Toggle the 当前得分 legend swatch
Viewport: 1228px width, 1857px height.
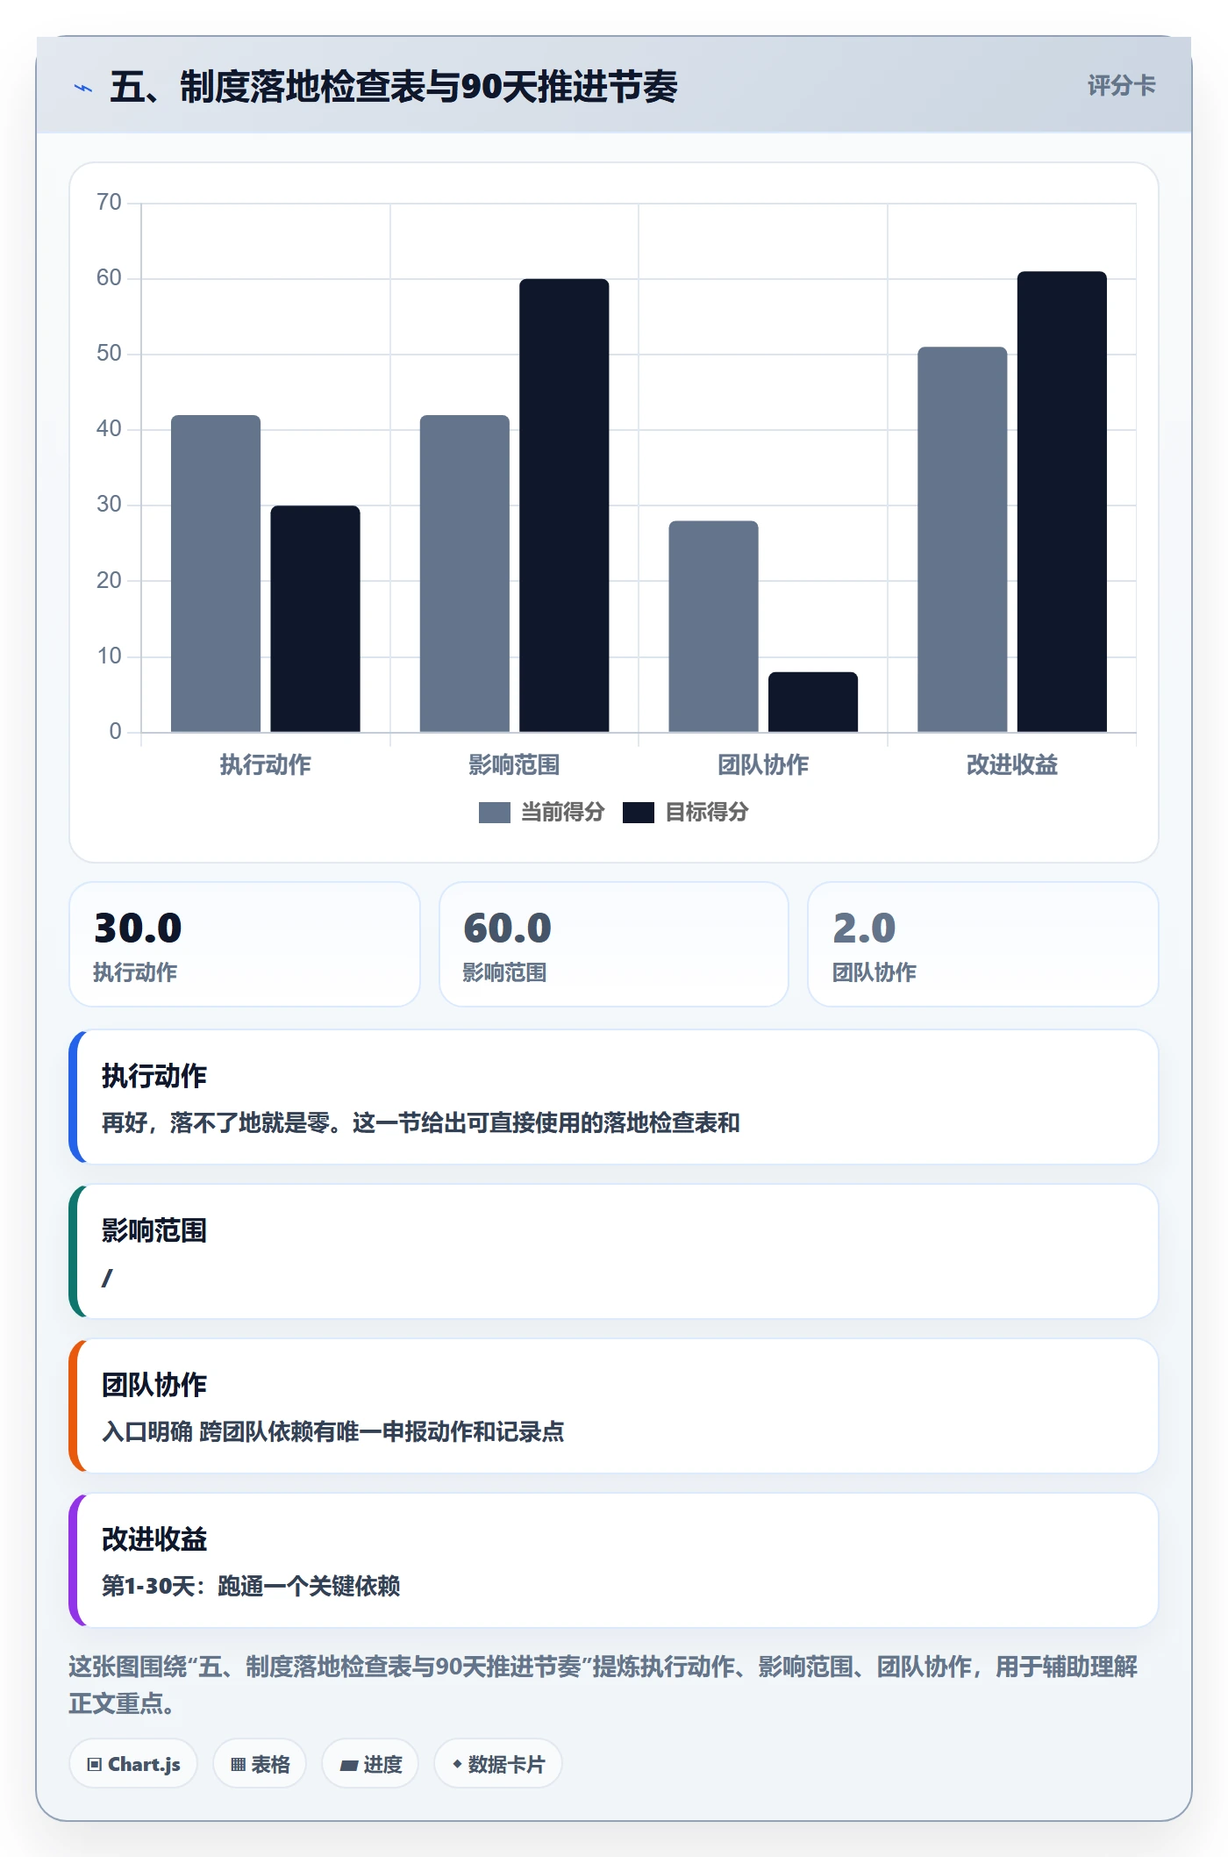(495, 813)
